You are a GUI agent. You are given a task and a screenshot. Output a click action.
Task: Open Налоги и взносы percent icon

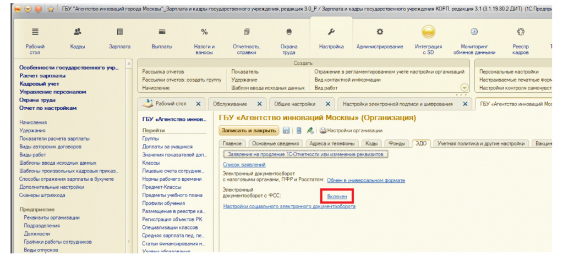point(204,33)
